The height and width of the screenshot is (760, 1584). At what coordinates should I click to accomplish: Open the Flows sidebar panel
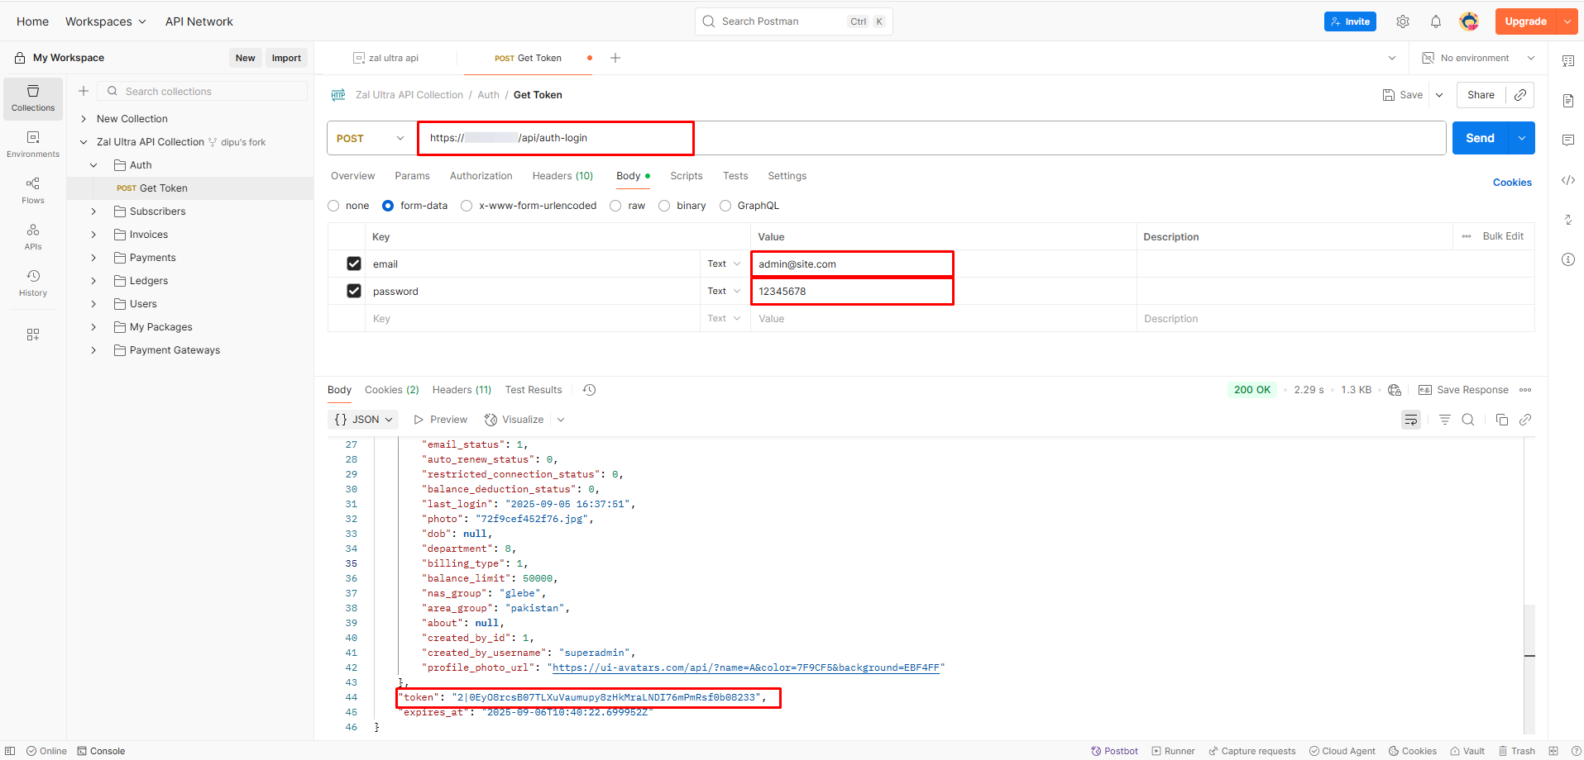pos(33,191)
